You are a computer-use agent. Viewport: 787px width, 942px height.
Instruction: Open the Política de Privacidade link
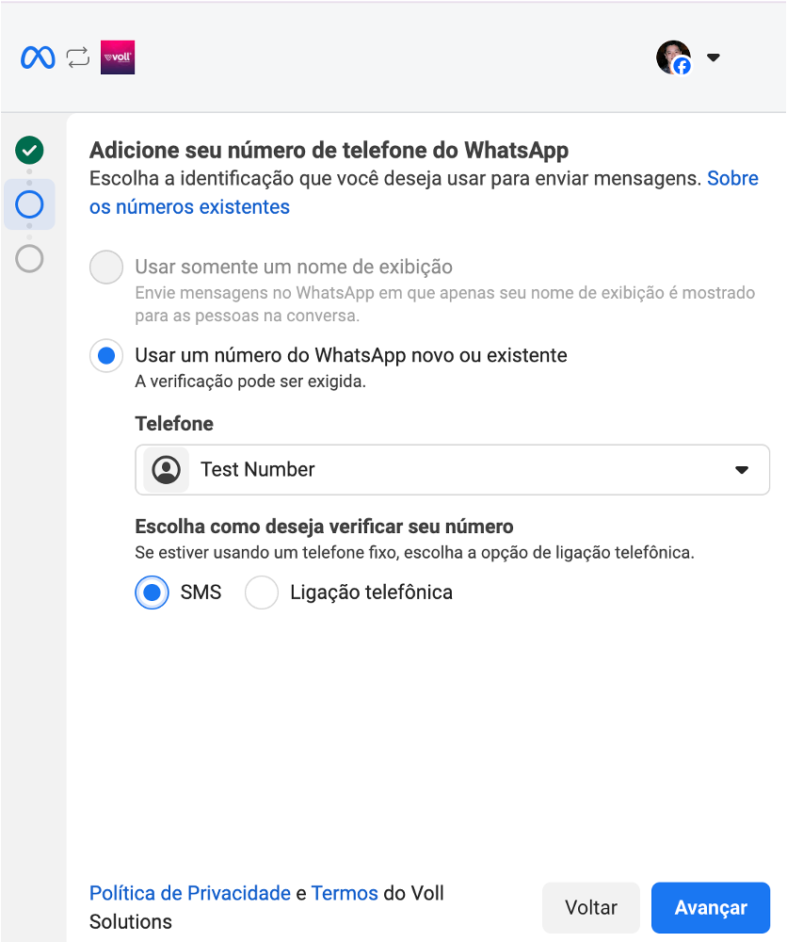189,893
